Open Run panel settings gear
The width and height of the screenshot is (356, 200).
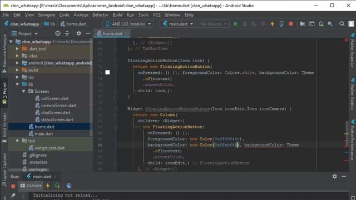(x=334, y=176)
